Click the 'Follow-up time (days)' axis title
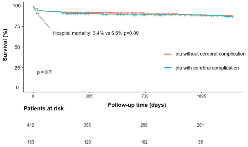The image size is (248, 147). tap(137, 105)
